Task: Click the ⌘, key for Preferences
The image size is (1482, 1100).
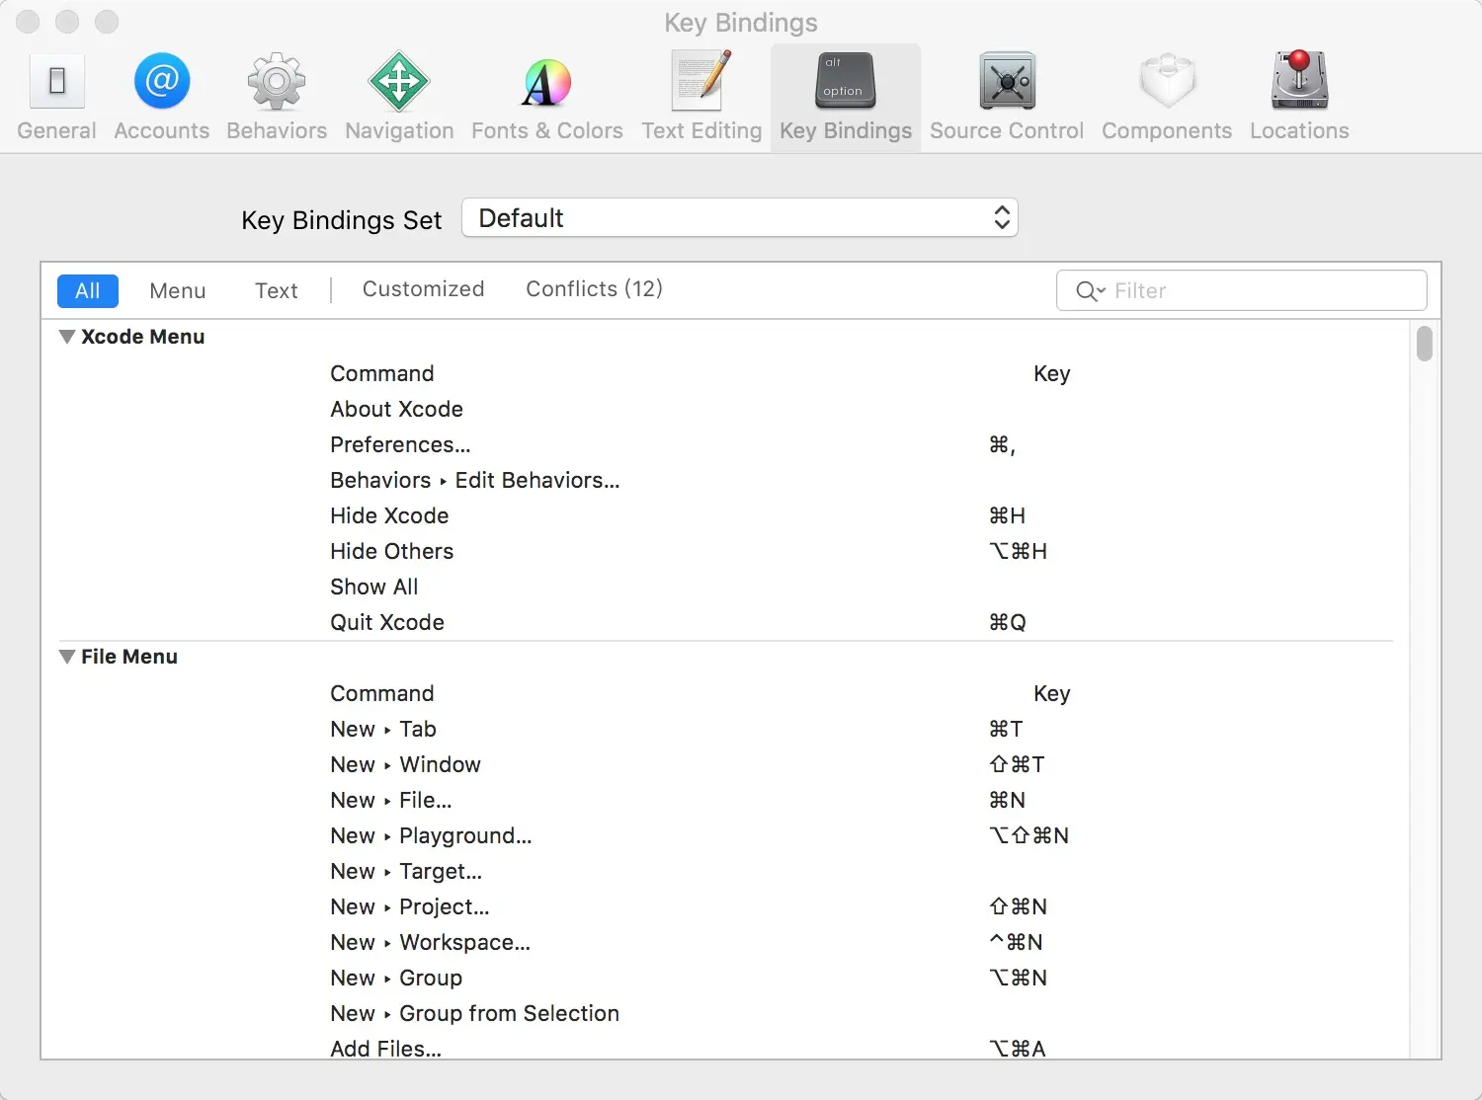Action: pyautogui.click(x=1002, y=445)
